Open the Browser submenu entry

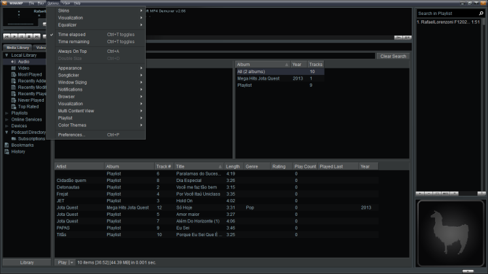click(x=96, y=97)
